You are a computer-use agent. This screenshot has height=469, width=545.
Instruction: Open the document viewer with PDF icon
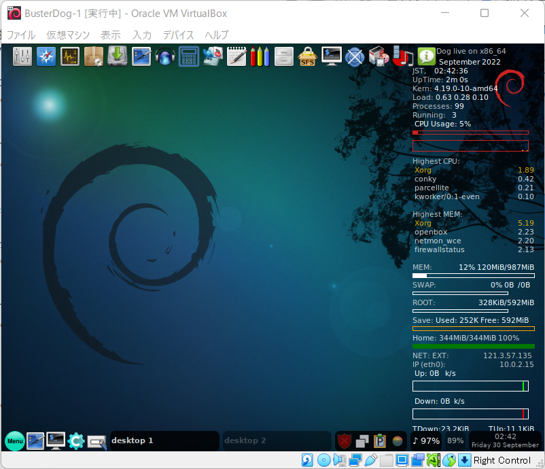click(x=213, y=56)
